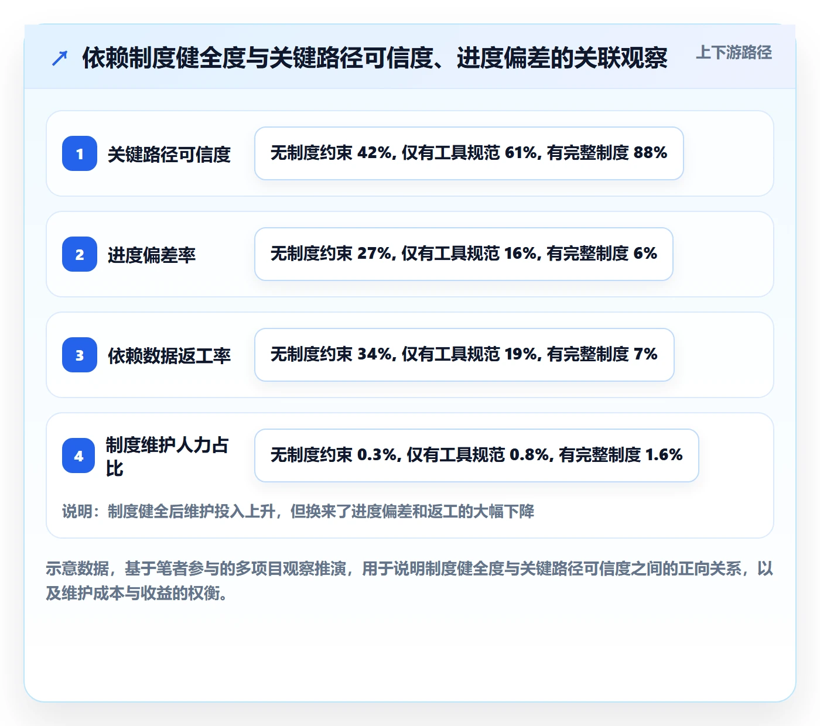Click the number 2 badge
This screenshot has width=820, height=726.
(x=80, y=254)
